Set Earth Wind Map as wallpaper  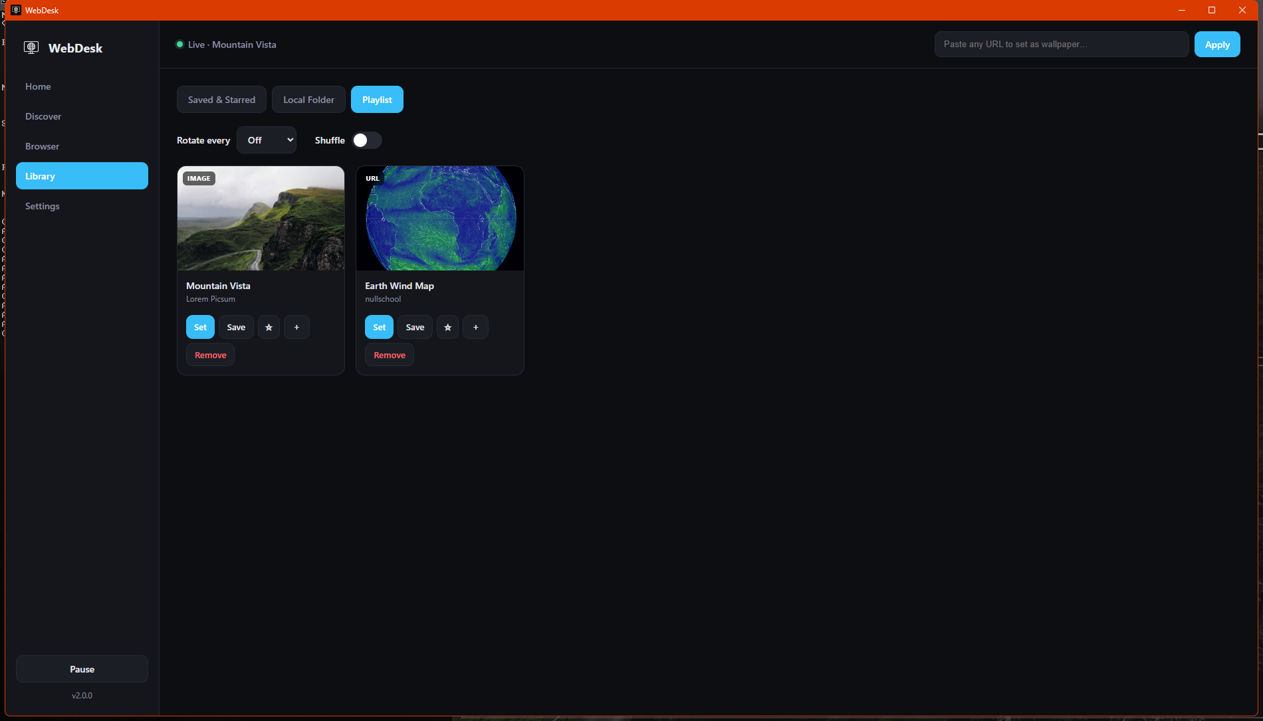click(x=379, y=327)
